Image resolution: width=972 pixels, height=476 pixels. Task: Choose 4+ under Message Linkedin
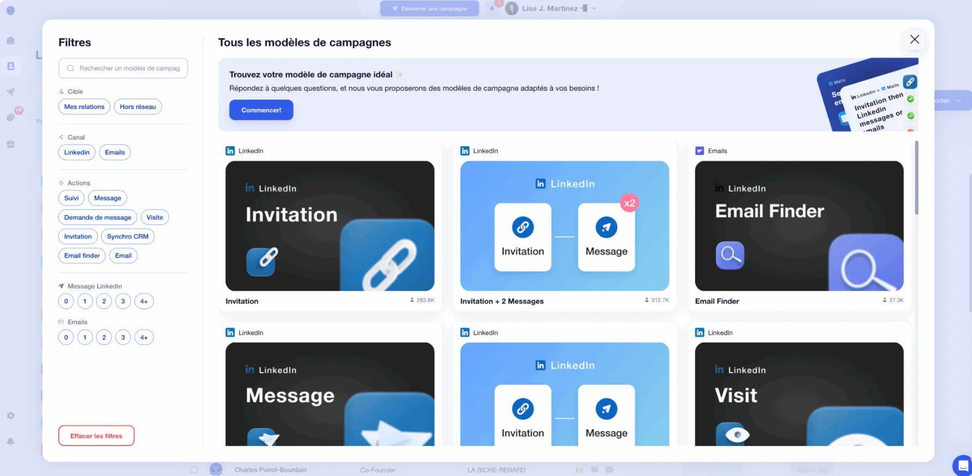click(x=144, y=301)
